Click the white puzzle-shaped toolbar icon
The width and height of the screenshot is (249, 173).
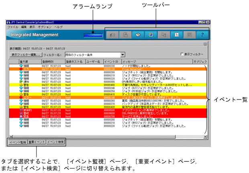(x=177, y=35)
